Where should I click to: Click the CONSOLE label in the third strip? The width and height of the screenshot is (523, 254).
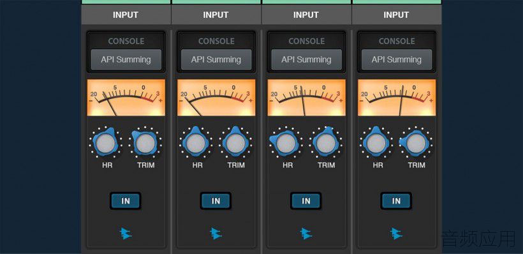[307, 41]
